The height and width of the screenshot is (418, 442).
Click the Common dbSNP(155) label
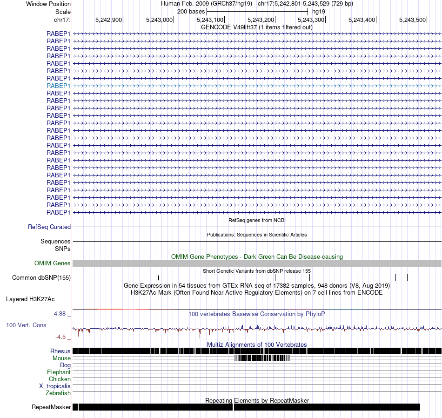[x=41, y=277]
